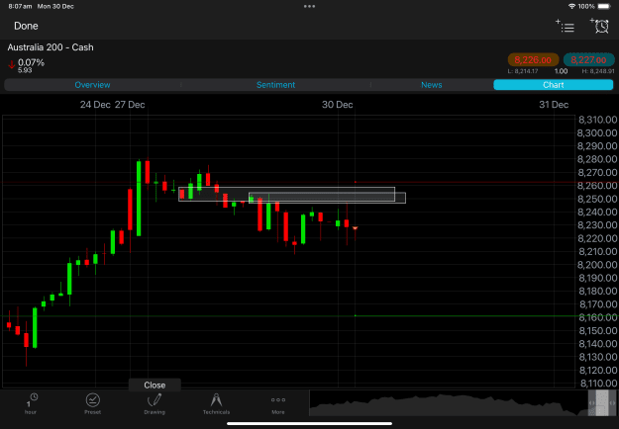Tap the 30 Dec date label
Screen dimensions: 619x429
pos(337,105)
